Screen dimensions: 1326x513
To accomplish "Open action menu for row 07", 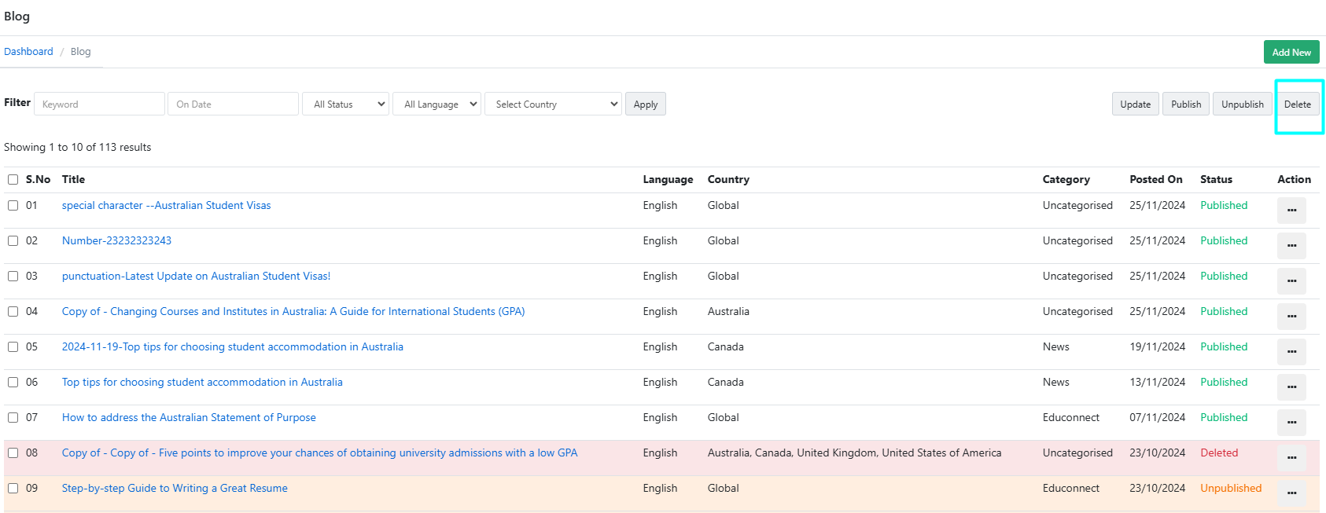I will click(1291, 422).
